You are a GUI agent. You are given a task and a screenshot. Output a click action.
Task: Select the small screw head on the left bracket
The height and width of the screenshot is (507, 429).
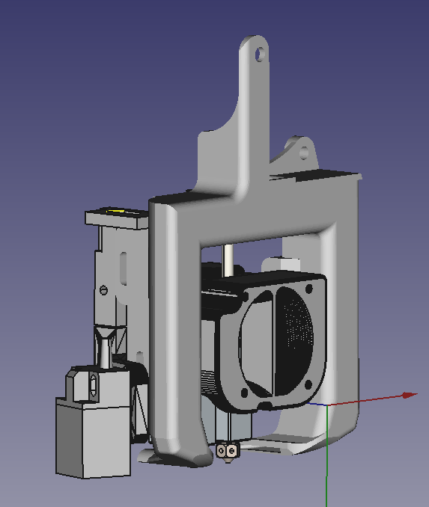(103, 290)
